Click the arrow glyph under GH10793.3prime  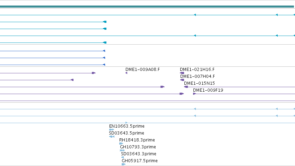point(122,150)
